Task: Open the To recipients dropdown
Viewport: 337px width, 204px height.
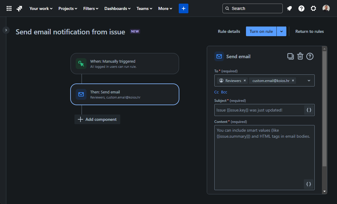Action: coord(308,80)
